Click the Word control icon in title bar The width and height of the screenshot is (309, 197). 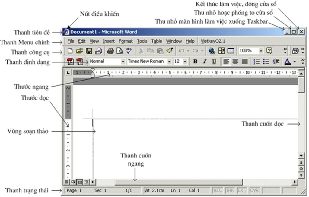(66, 32)
